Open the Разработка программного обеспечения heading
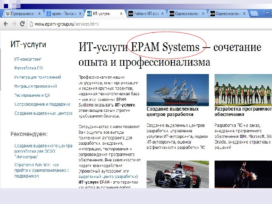The height and width of the screenshot is (204, 272). [x=243, y=111]
